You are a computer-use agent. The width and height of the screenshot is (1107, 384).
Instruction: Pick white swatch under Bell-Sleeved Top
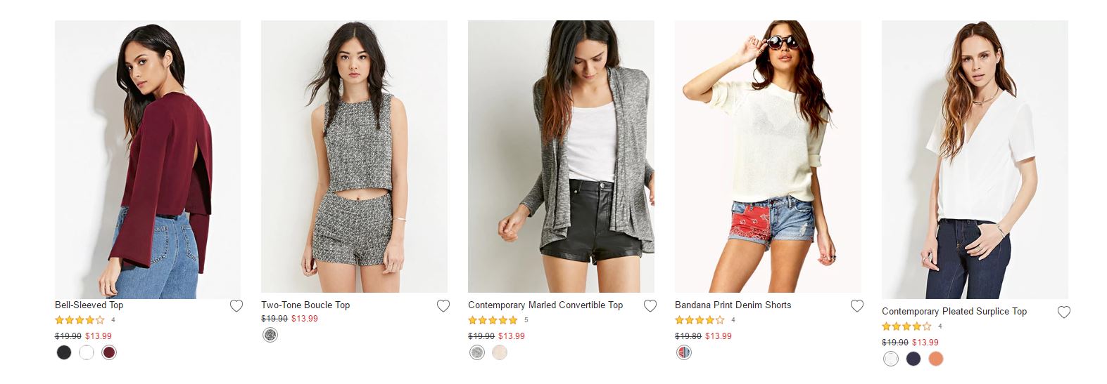(x=87, y=352)
